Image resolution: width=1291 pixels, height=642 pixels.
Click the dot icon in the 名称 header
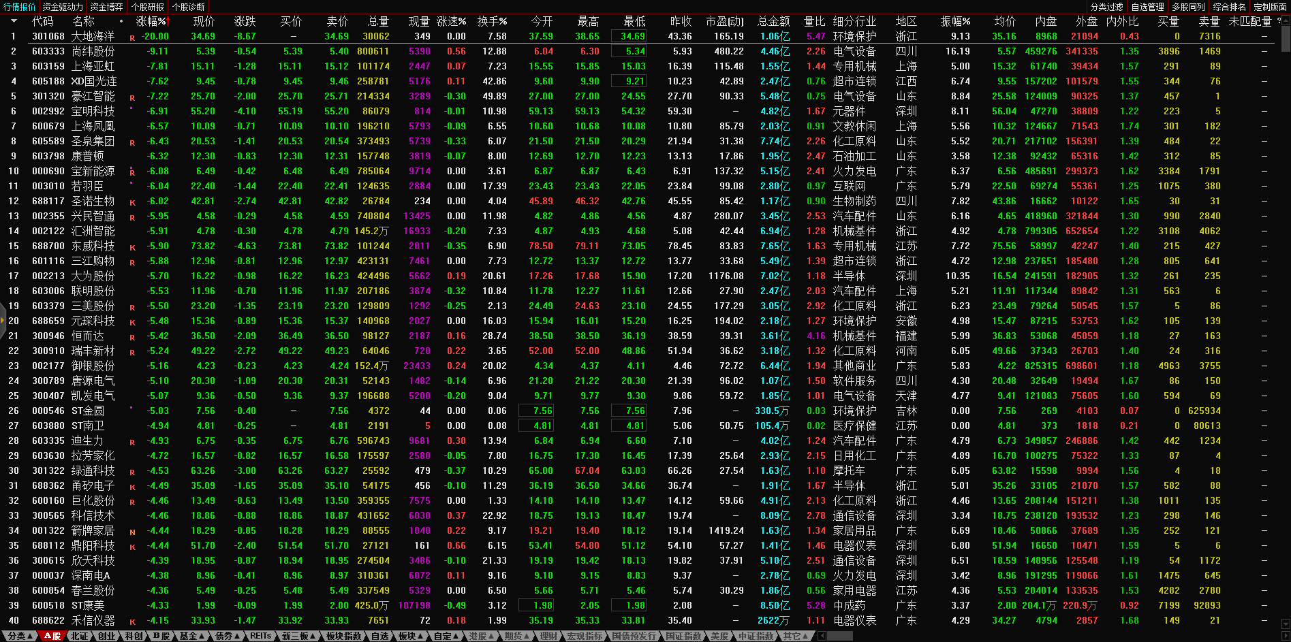click(121, 21)
